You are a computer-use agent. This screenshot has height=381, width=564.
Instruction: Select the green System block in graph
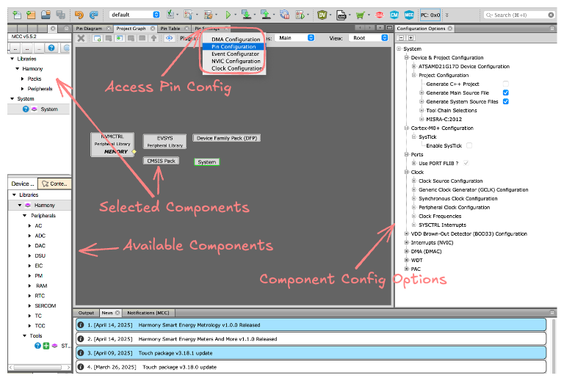point(207,162)
